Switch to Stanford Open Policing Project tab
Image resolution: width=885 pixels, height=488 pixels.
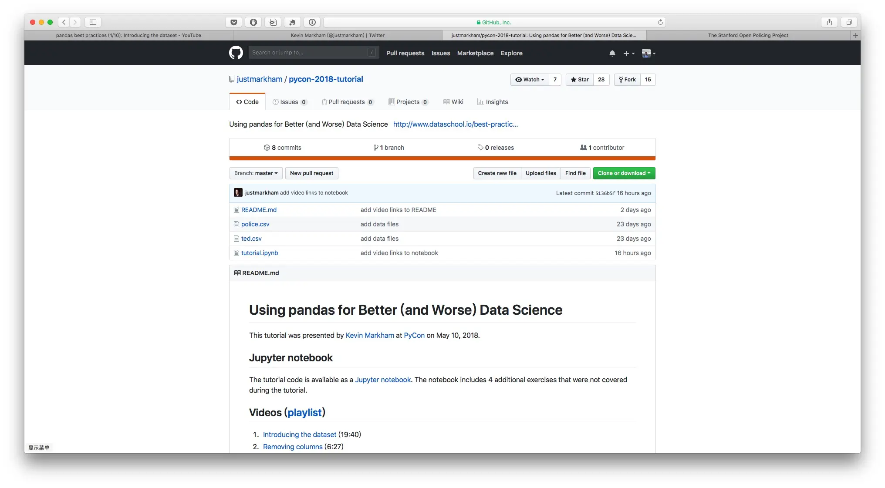coord(748,35)
